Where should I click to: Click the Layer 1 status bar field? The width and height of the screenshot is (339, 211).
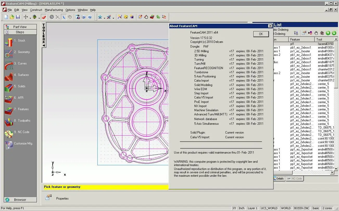252,208
